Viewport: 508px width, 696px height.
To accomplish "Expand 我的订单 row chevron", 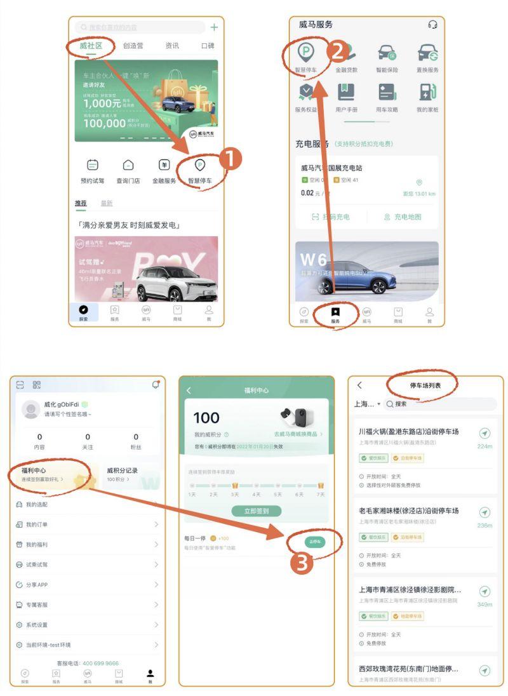I will (x=156, y=525).
